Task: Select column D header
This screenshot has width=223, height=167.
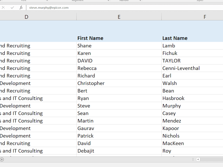Action: click(38, 17)
